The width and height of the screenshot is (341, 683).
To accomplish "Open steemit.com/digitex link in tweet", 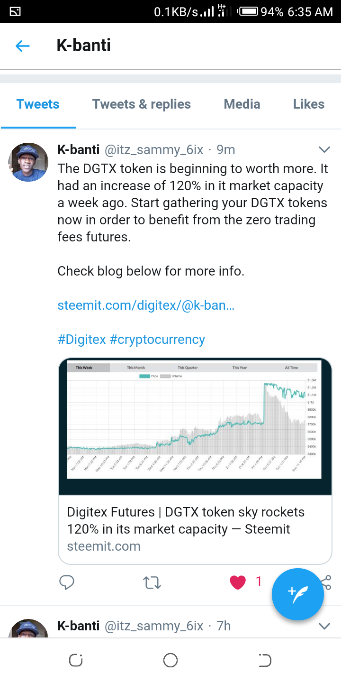I will pos(146,305).
